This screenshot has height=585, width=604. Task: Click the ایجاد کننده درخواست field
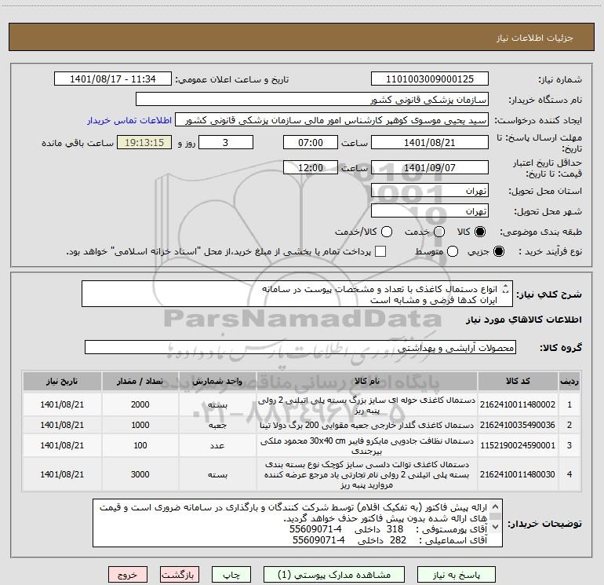coord(332,120)
